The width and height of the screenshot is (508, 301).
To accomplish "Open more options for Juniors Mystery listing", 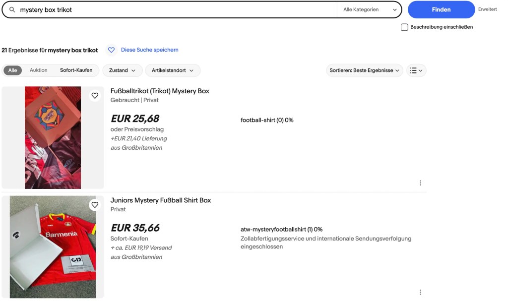I will tap(420, 292).
